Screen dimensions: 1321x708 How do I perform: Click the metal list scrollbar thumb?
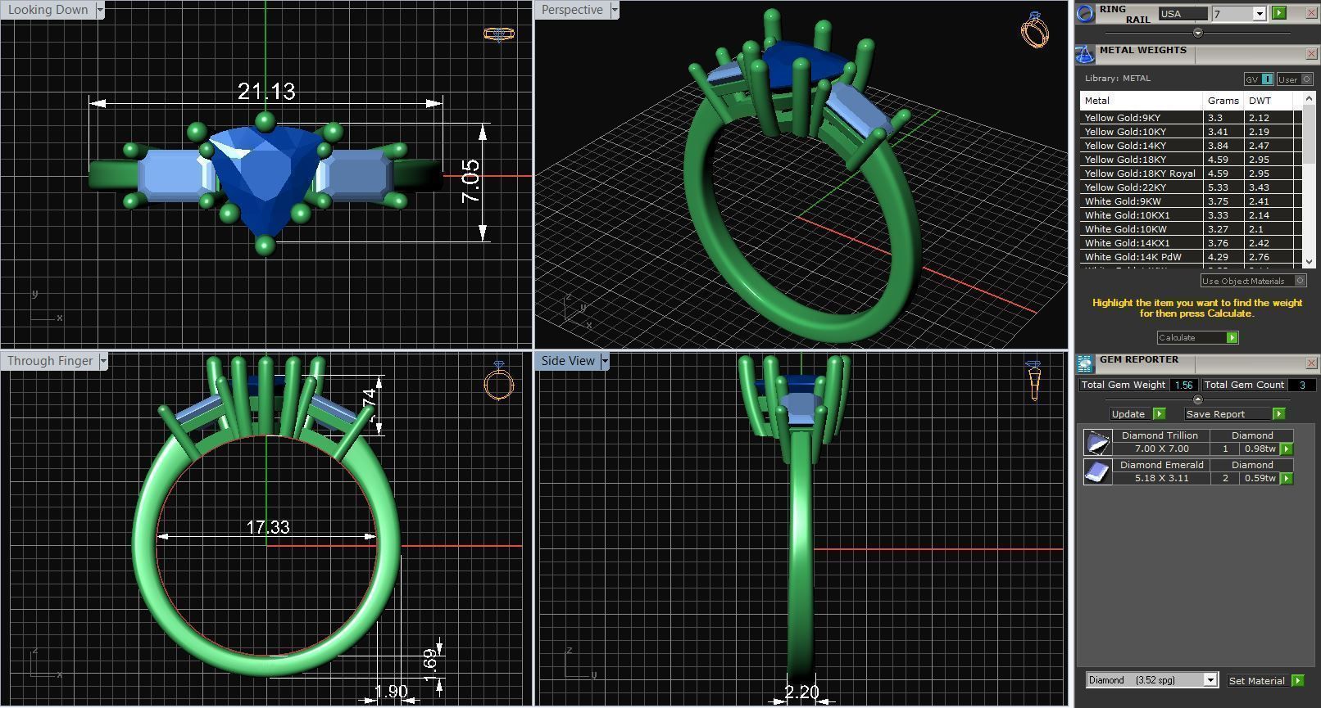1309,135
